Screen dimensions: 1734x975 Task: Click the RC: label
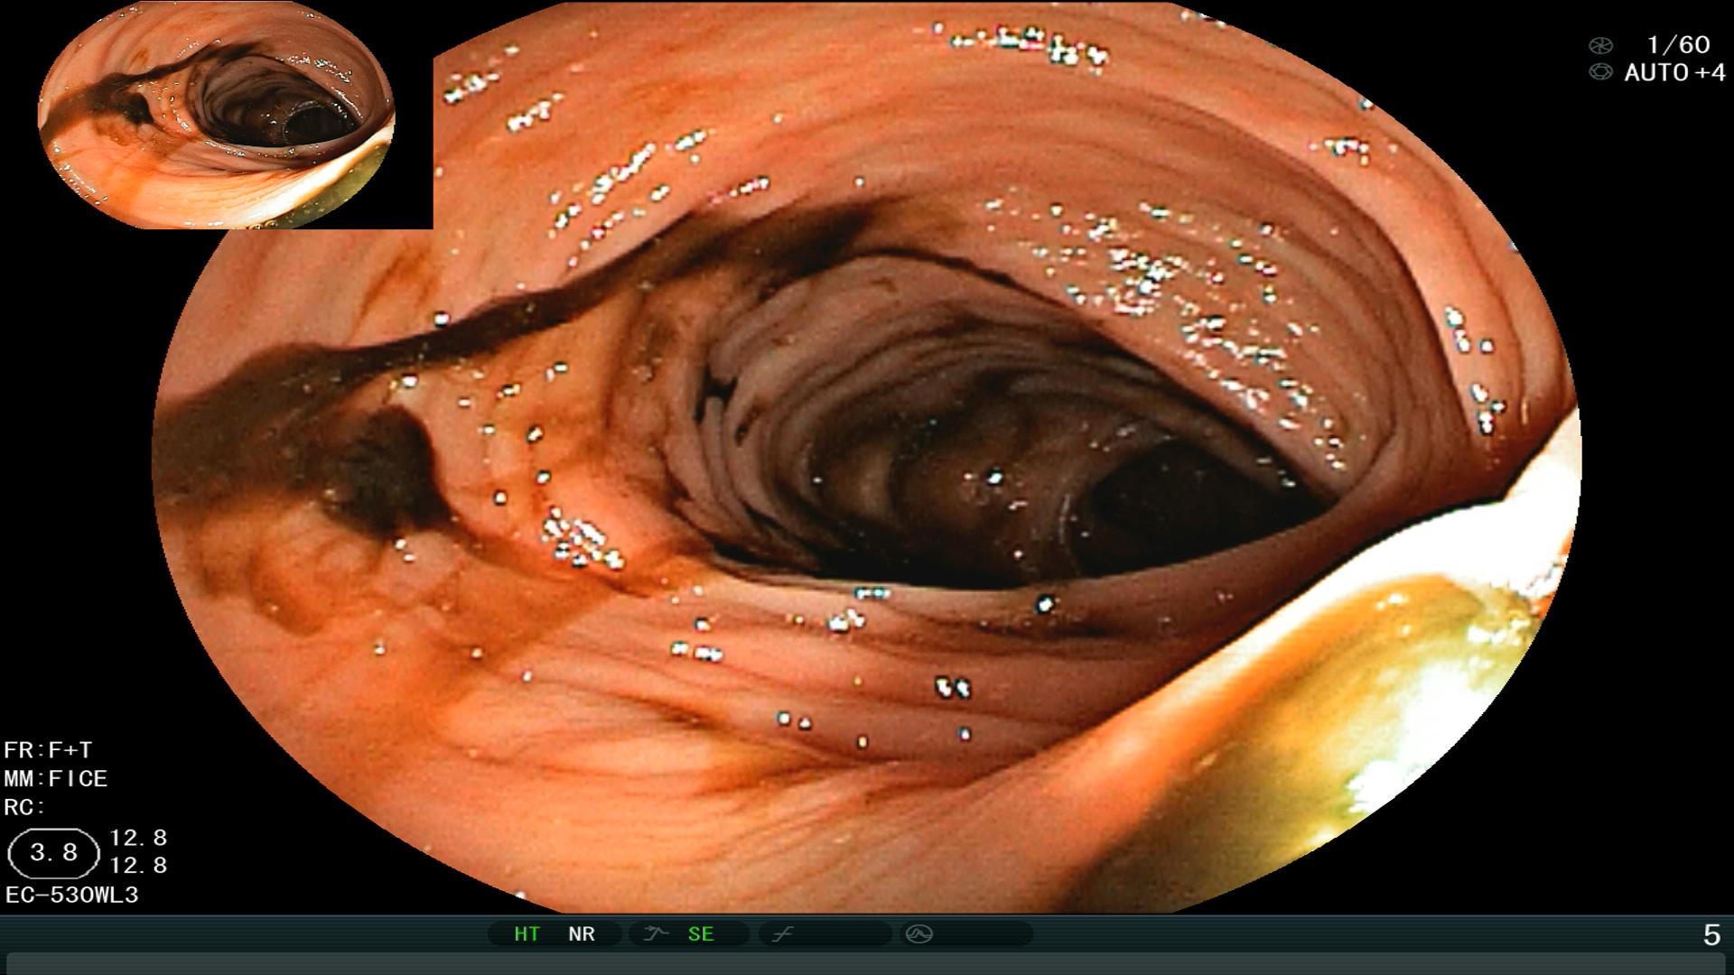click(24, 807)
